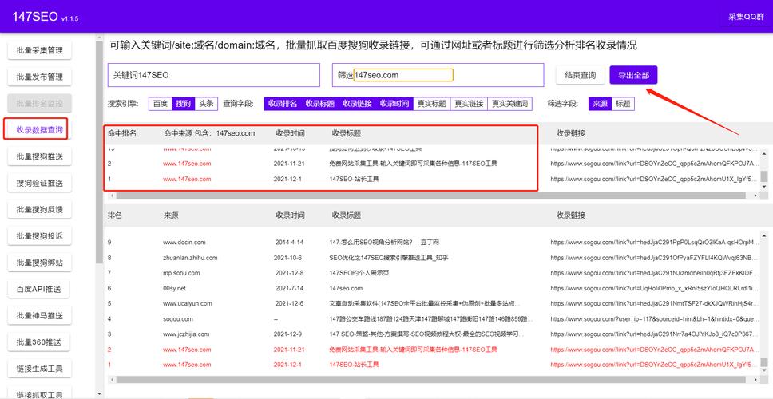The image size is (773, 399).
Task: Click mp.sohu.com source cell
Action: pos(181,273)
